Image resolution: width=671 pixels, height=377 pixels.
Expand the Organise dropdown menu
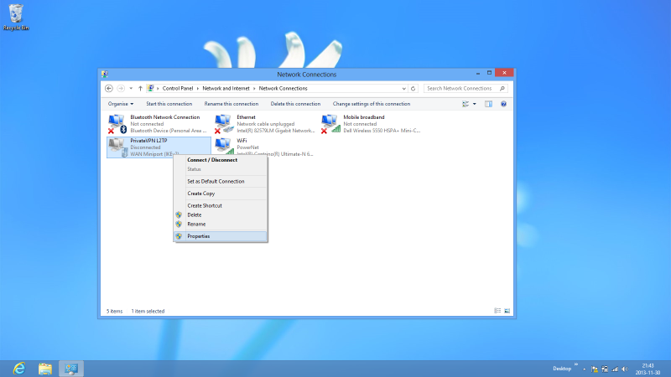120,104
